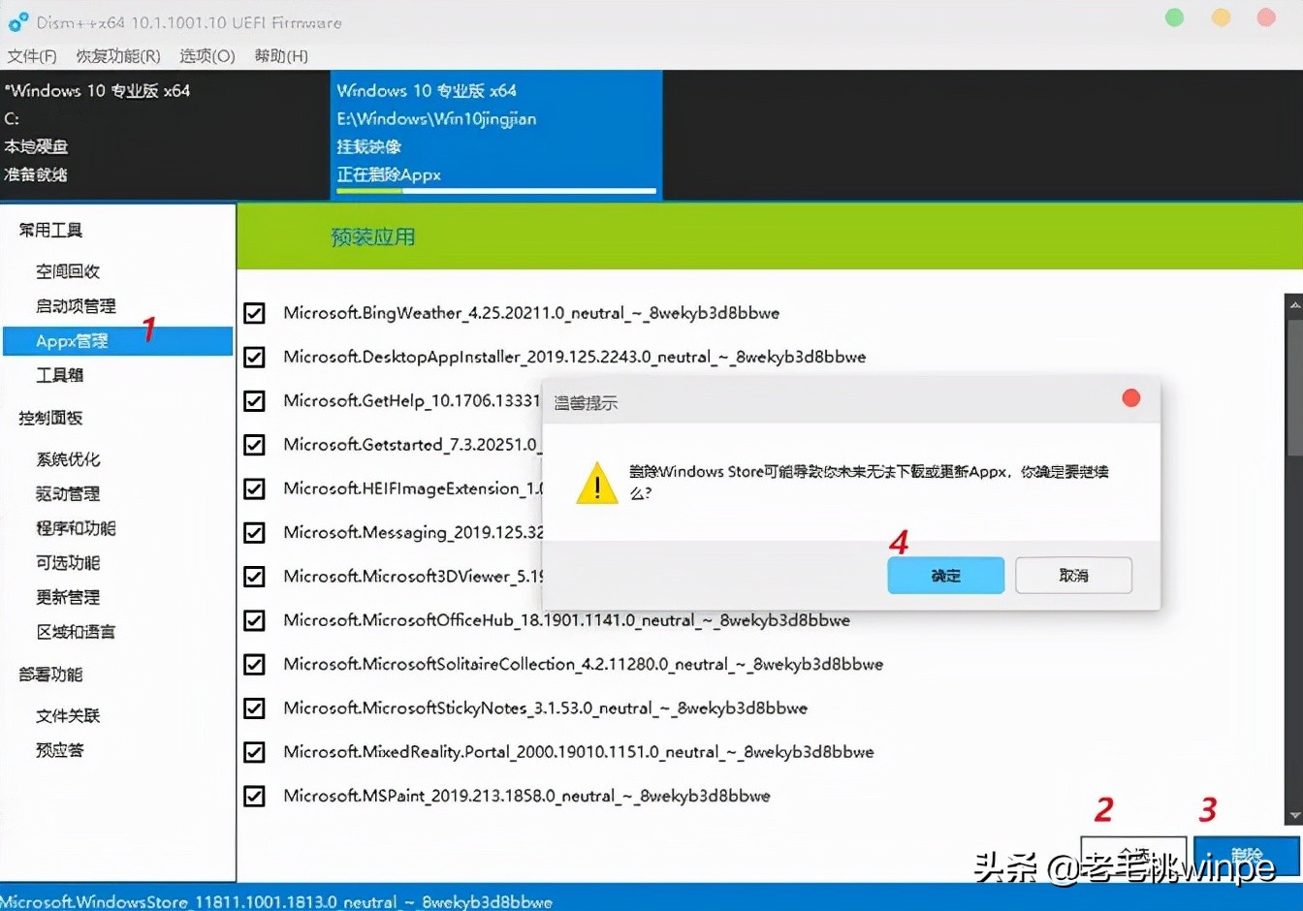Open 区域和语言 in sidebar
Image resolution: width=1303 pixels, height=911 pixels.
(76, 632)
